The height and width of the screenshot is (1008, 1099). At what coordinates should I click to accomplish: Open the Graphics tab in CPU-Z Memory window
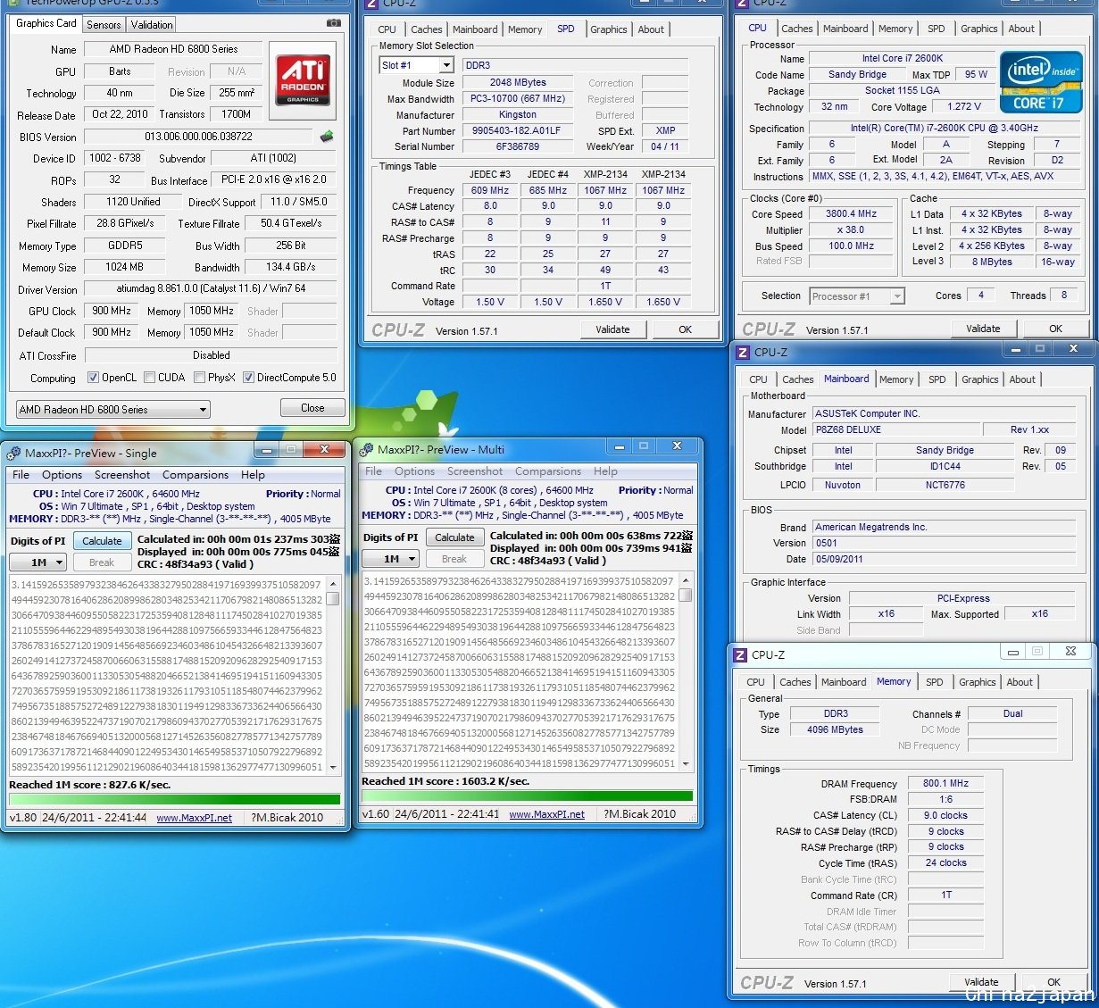pos(977,682)
